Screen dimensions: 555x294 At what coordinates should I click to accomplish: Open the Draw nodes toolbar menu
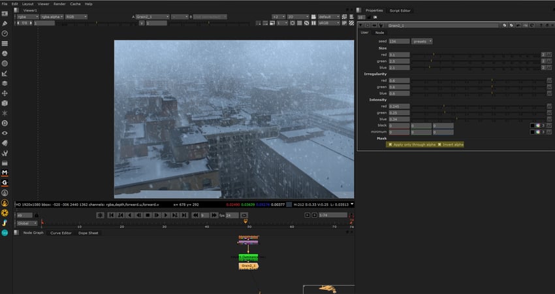coord(5,24)
